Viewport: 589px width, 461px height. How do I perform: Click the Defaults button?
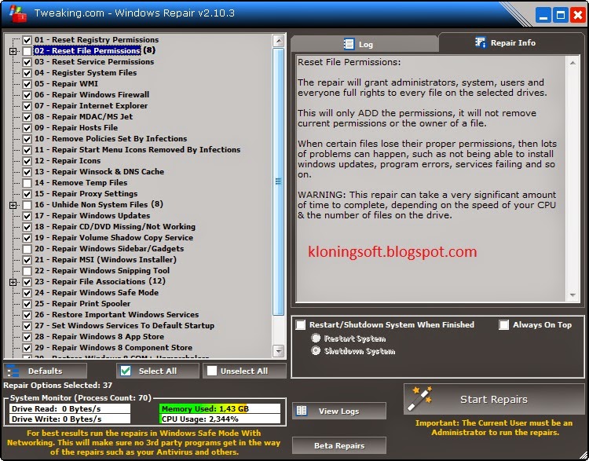[x=45, y=371]
